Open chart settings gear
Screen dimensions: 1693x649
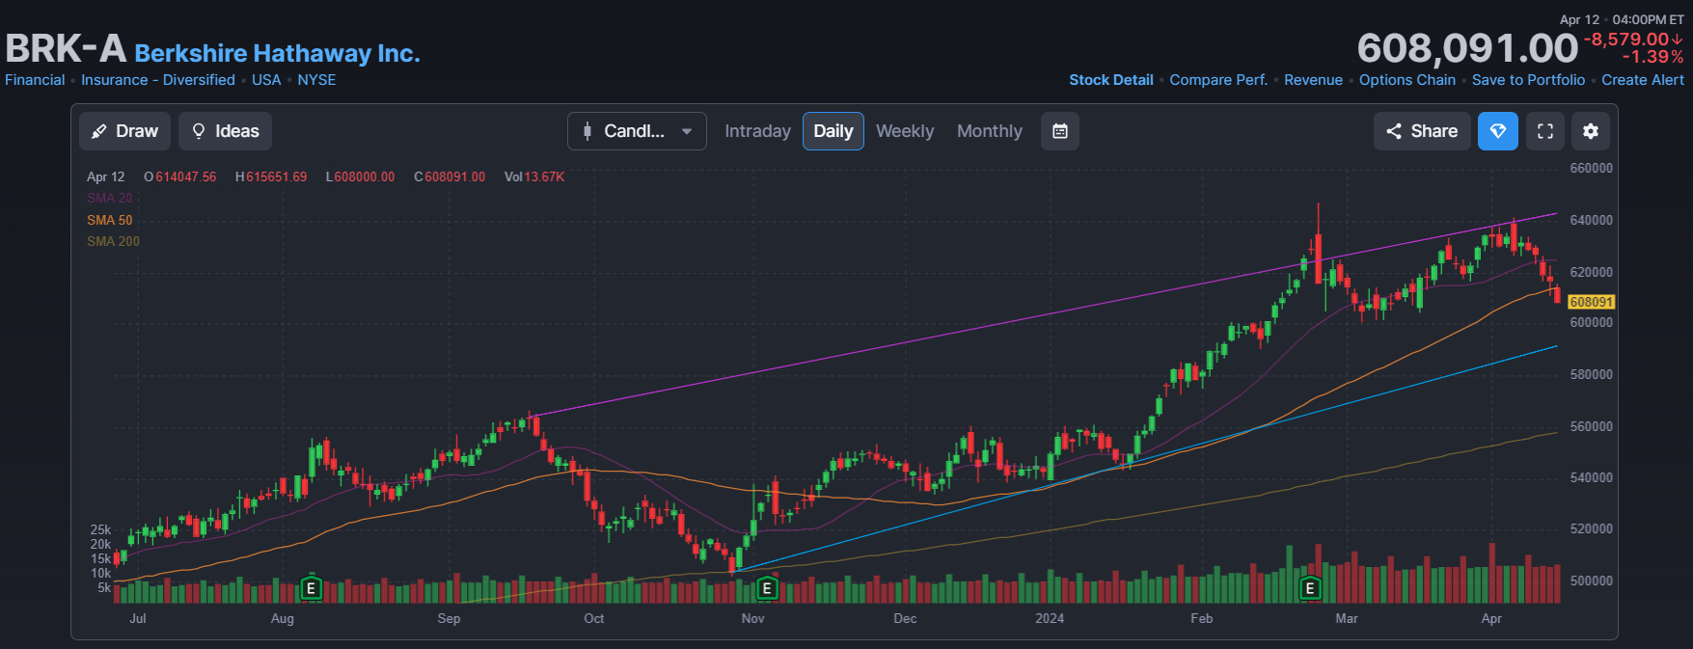[1591, 131]
